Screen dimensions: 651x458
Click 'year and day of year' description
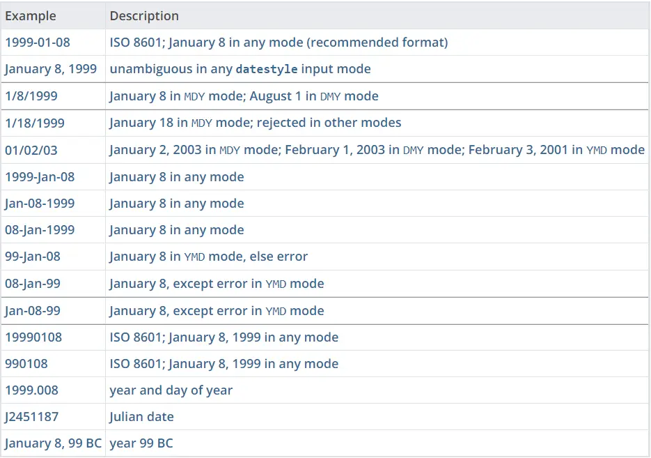point(171,390)
